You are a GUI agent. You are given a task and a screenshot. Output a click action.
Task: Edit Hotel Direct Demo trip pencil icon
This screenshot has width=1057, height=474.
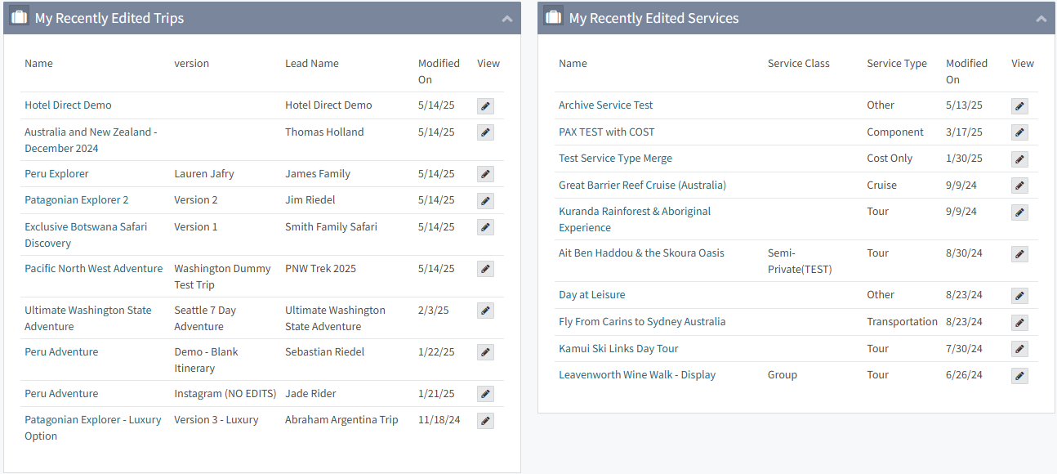click(x=485, y=106)
